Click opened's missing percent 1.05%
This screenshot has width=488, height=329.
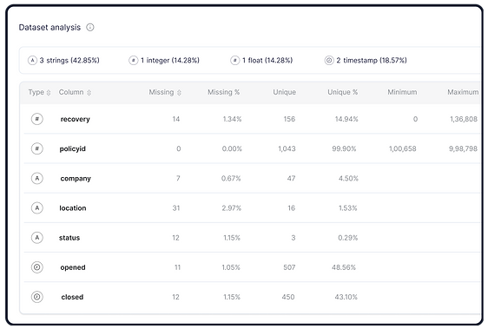pos(231,267)
